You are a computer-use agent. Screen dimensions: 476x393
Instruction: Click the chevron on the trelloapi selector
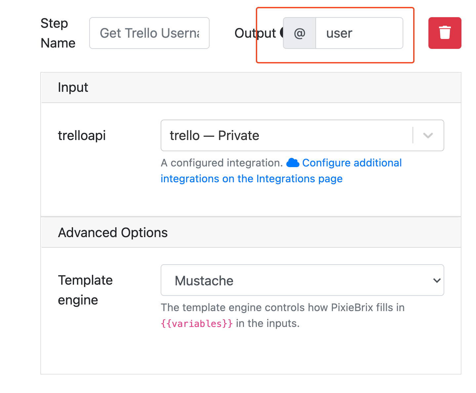click(428, 135)
